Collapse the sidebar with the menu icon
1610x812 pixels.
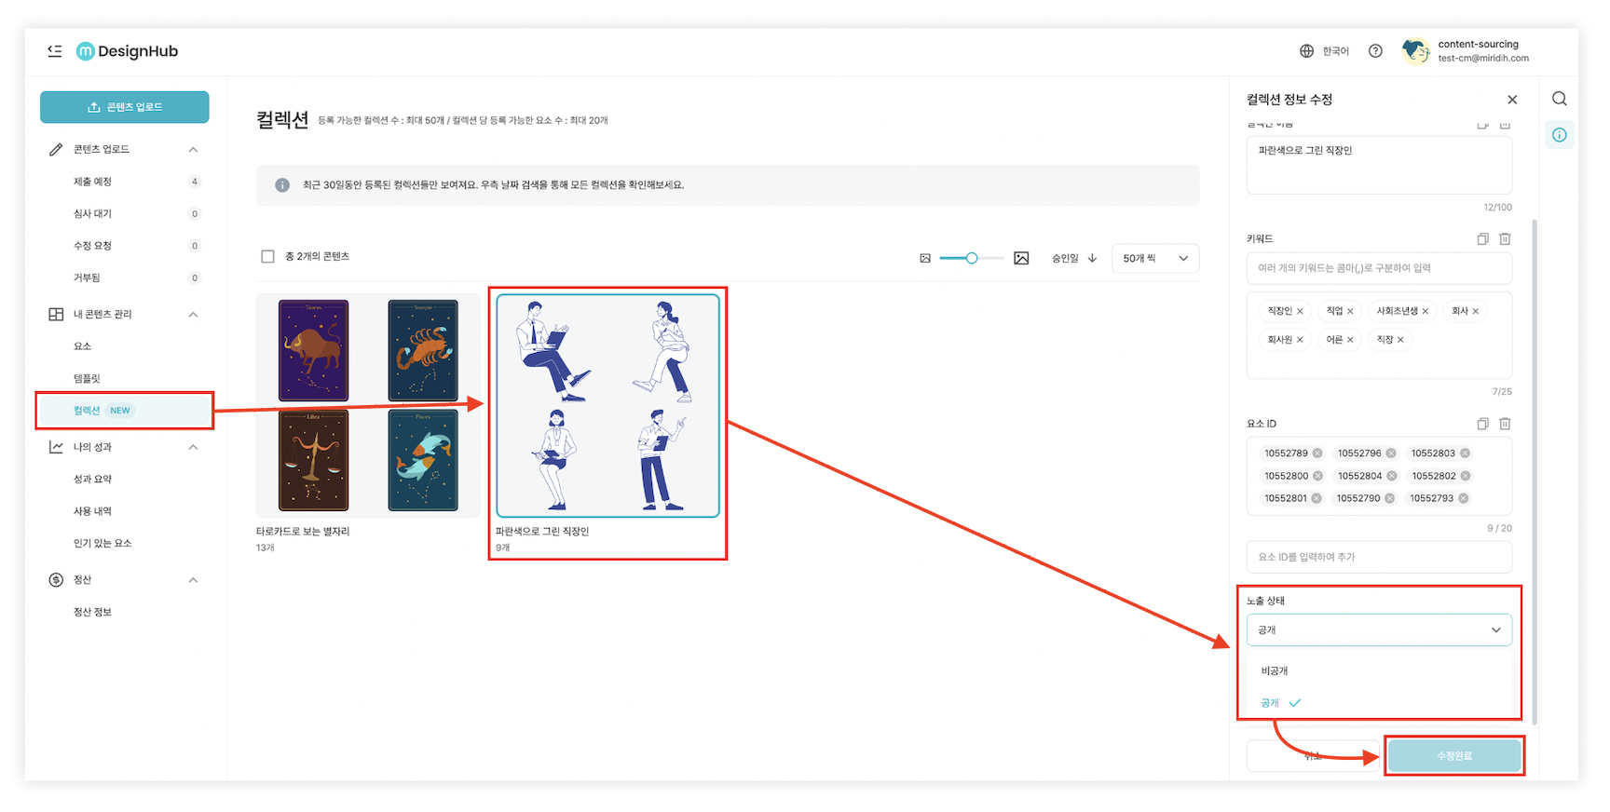[x=55, y=51]
